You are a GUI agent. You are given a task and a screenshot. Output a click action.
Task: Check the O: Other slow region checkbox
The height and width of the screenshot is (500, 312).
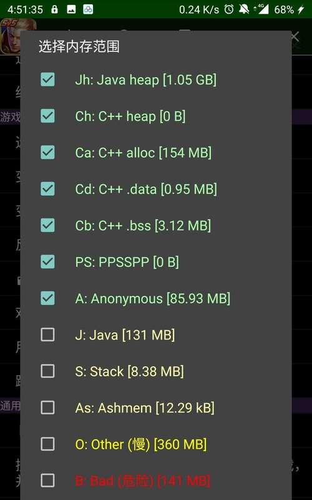pyautogui.click(x=47, y=444)
